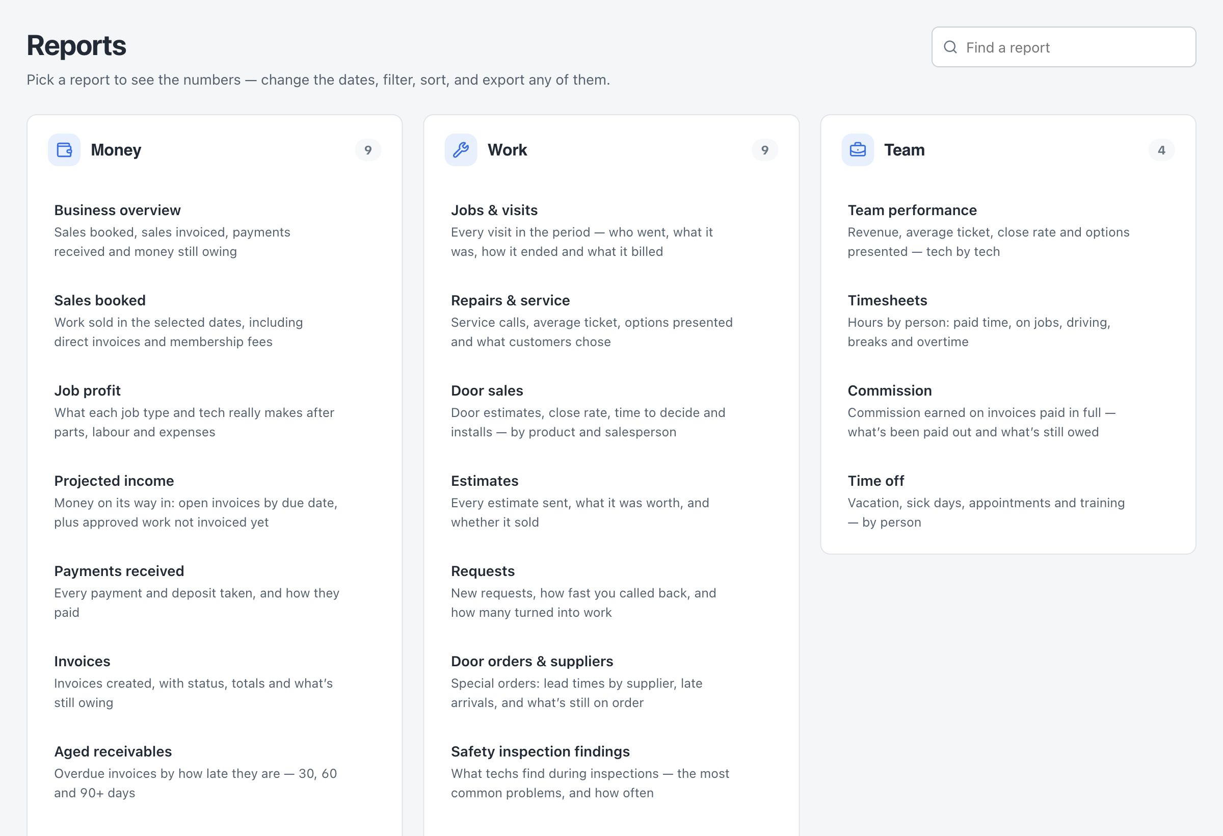Image resolution: width=1223 pixels, height=836 pixels.
Task: Click the Team section heading
Action: (x=904, y=150)
